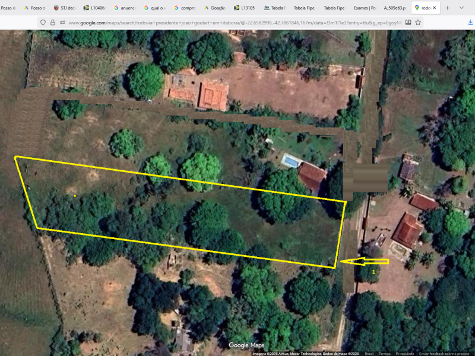
Task: Expand the list all tabs chevron
Action: coord(461,8)
